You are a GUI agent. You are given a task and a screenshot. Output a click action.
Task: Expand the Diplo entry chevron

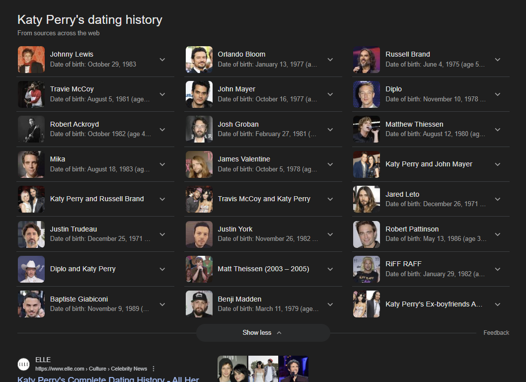click(498, 94)
